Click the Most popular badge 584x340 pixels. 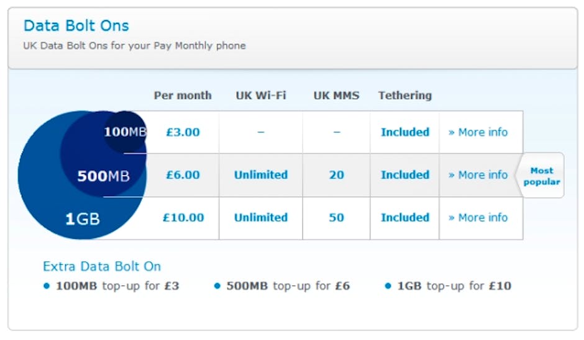tap(541, 176)
